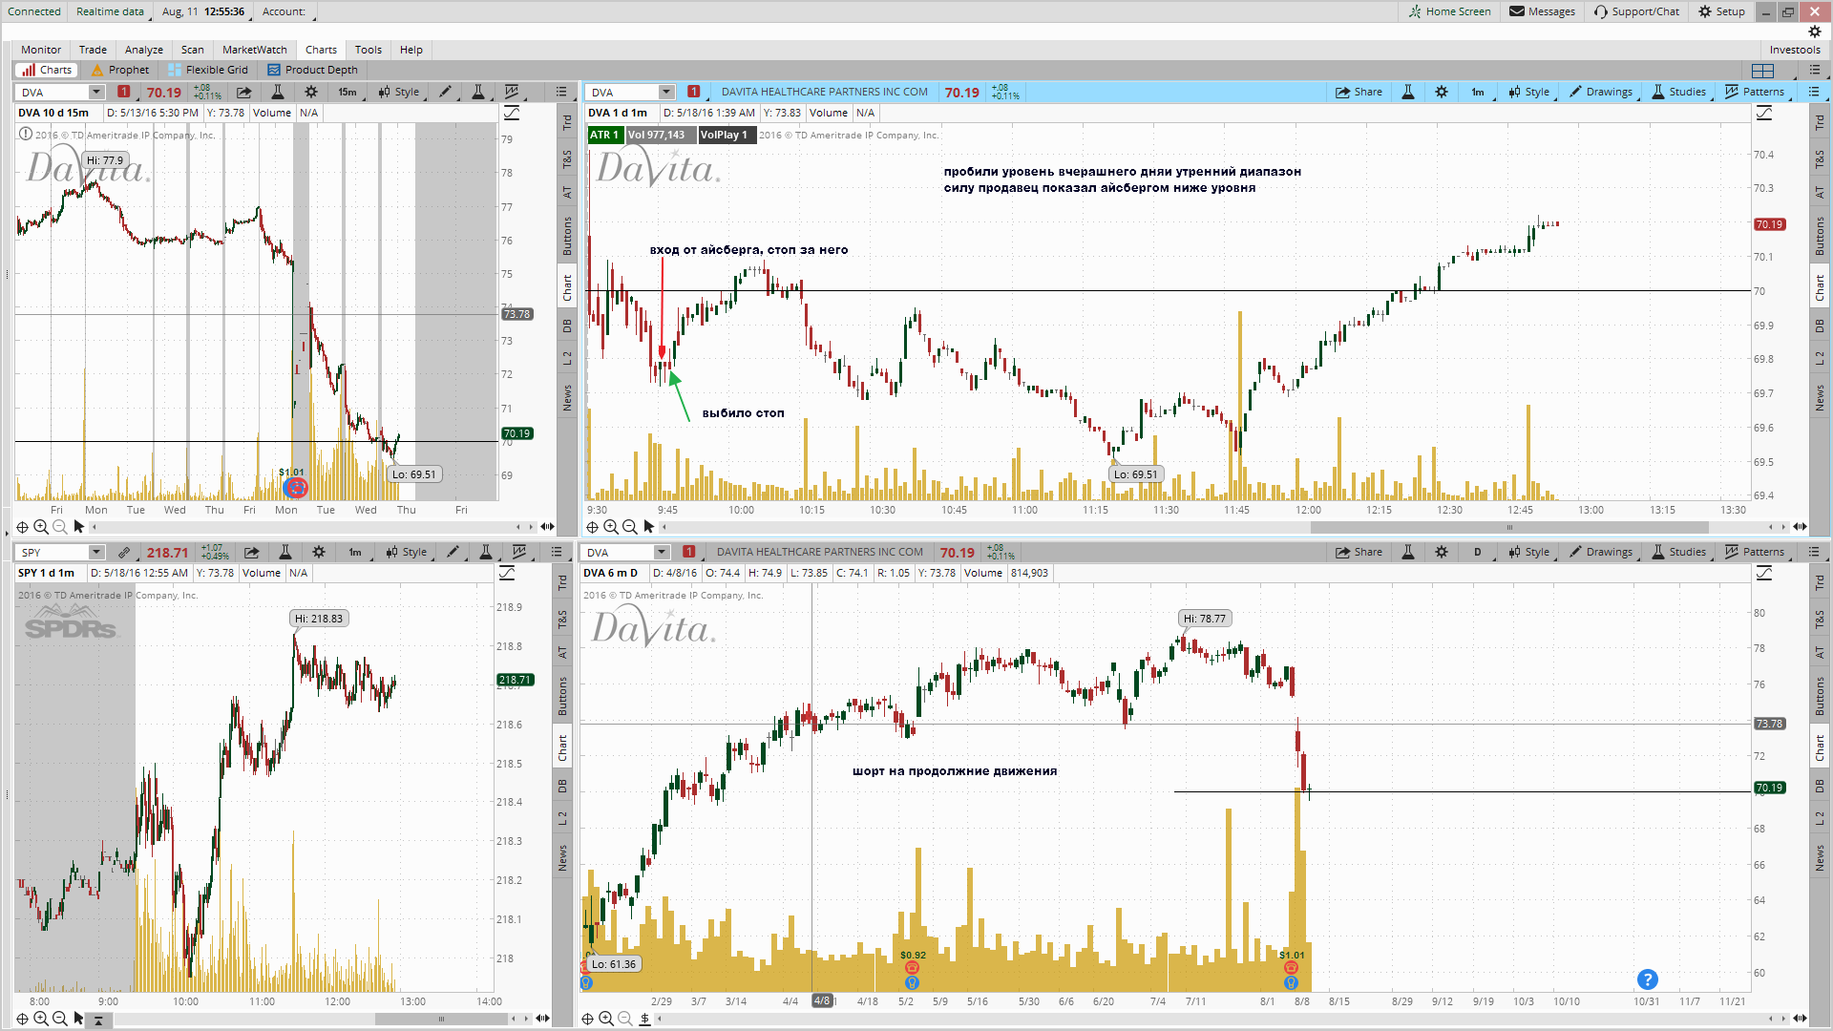Click the blue help question mark
Screen dimensions: 1833x1031
coord(1647,979)
